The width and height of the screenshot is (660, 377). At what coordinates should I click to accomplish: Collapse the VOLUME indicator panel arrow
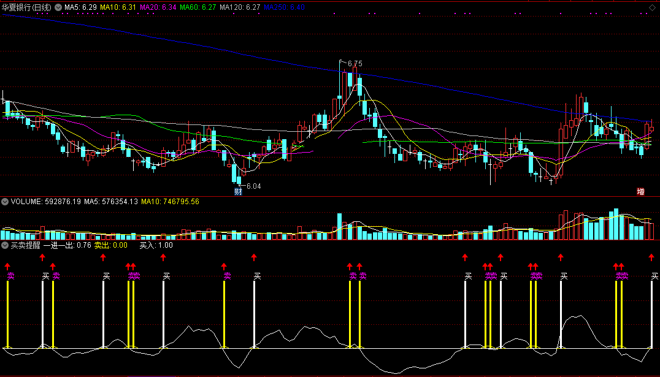(x=5, y=202)
